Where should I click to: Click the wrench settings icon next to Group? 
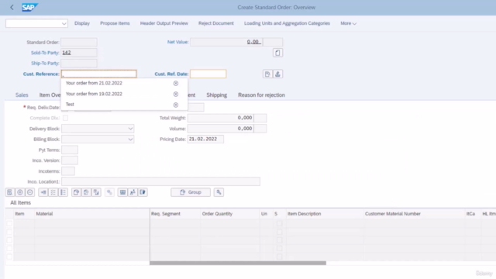(219, 192)
